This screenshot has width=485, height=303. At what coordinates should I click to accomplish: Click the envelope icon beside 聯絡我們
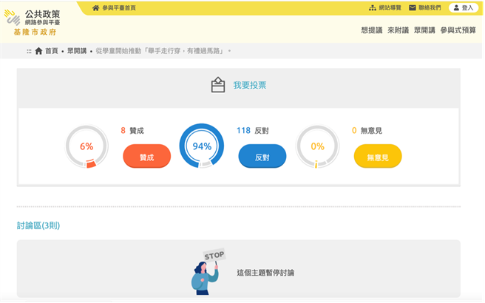[413, 7]
